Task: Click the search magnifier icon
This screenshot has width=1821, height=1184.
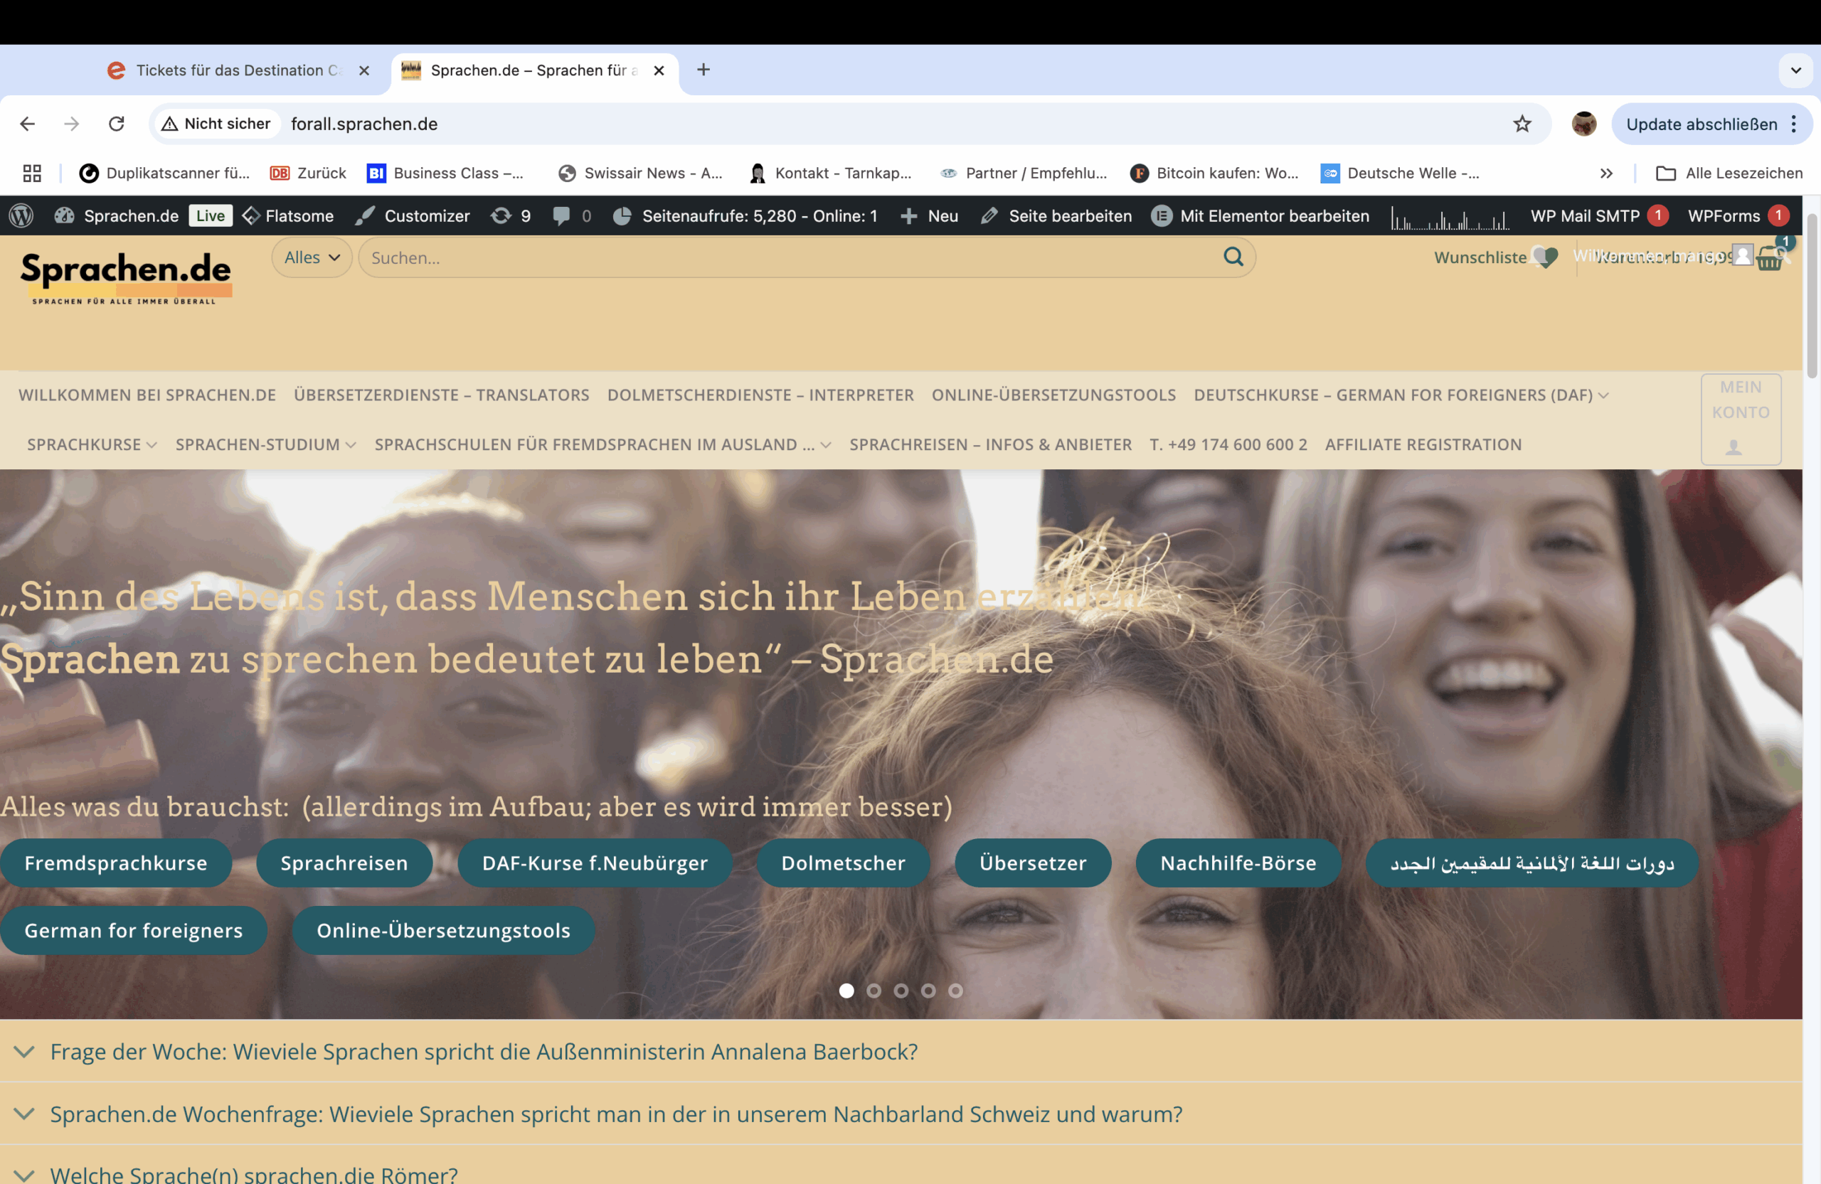Action: coord(1233,257)
